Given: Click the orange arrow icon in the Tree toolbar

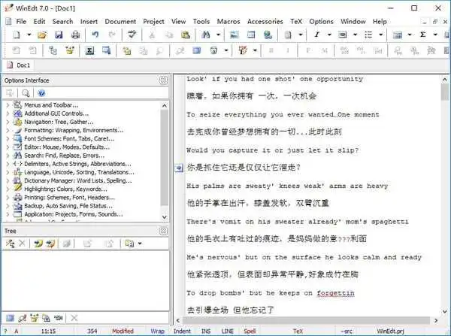Looking at the screenshot, I should click(x=50, y=244).
